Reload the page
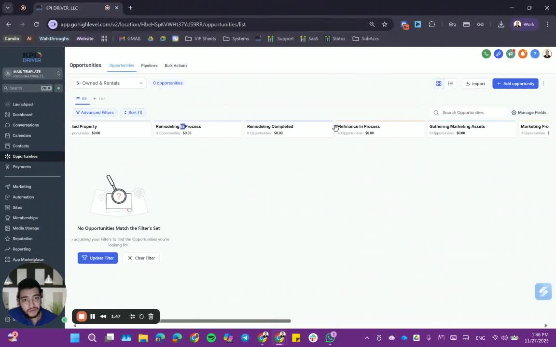This screenshot has width=556, height=347. pos(36,25)
